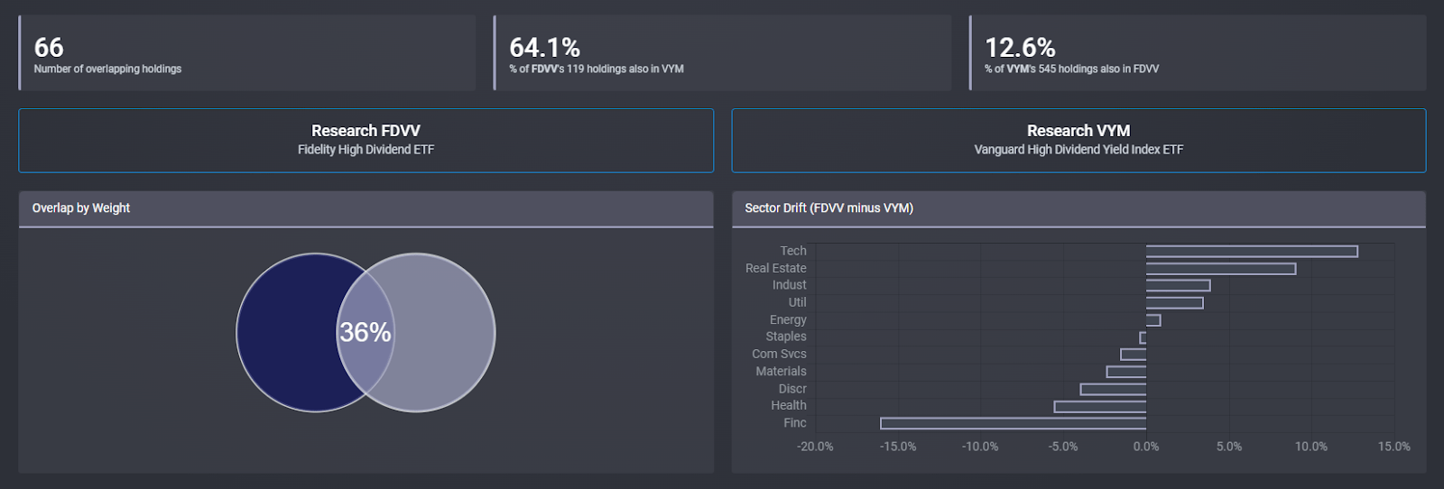Click the Indust sector bar
Screen dimensions: 1444x489
click(1178, 285)
